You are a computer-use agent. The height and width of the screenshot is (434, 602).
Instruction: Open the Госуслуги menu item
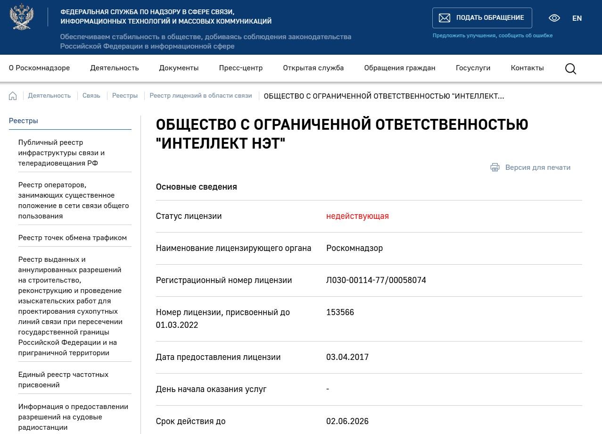(473, 68)
